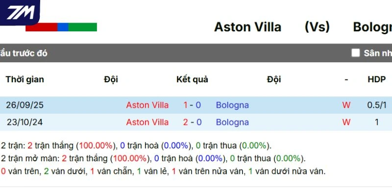Click the green segment of the stats bar
This screenshot has height=196, width=392.
point(82,27)
